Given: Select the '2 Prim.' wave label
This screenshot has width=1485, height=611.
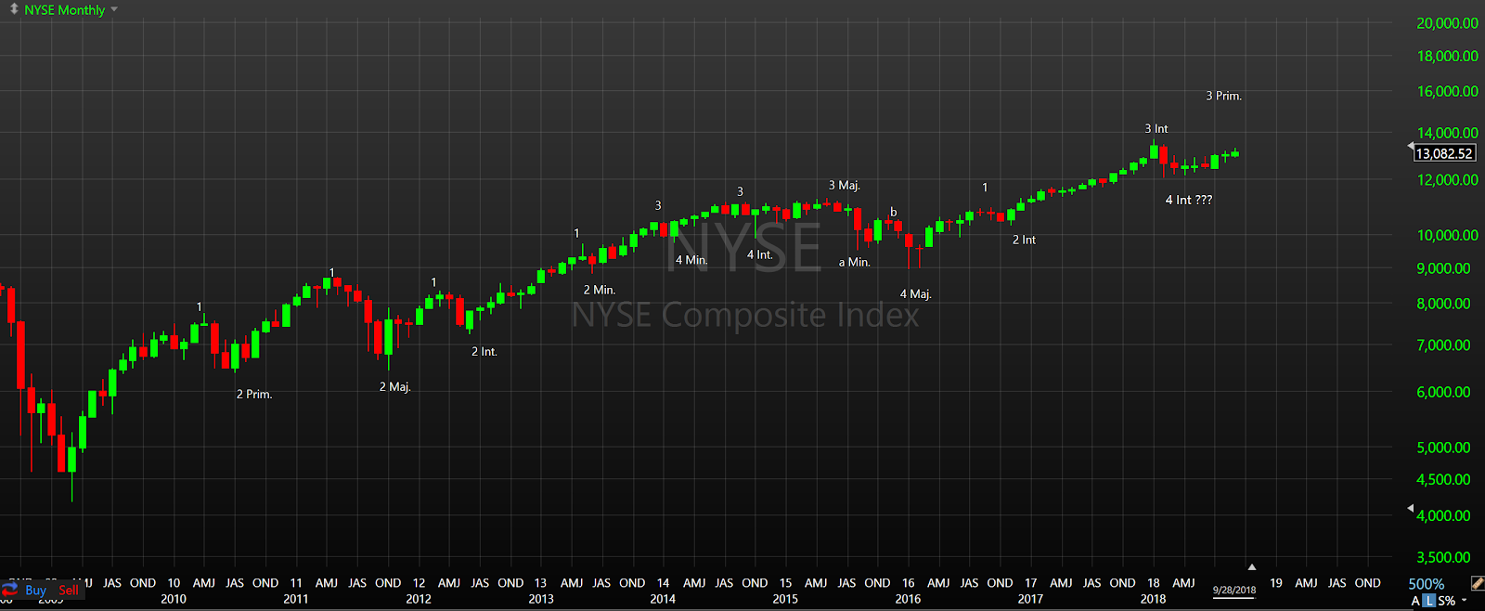Looking at the screenshot, I should click(x=253, y=394).
